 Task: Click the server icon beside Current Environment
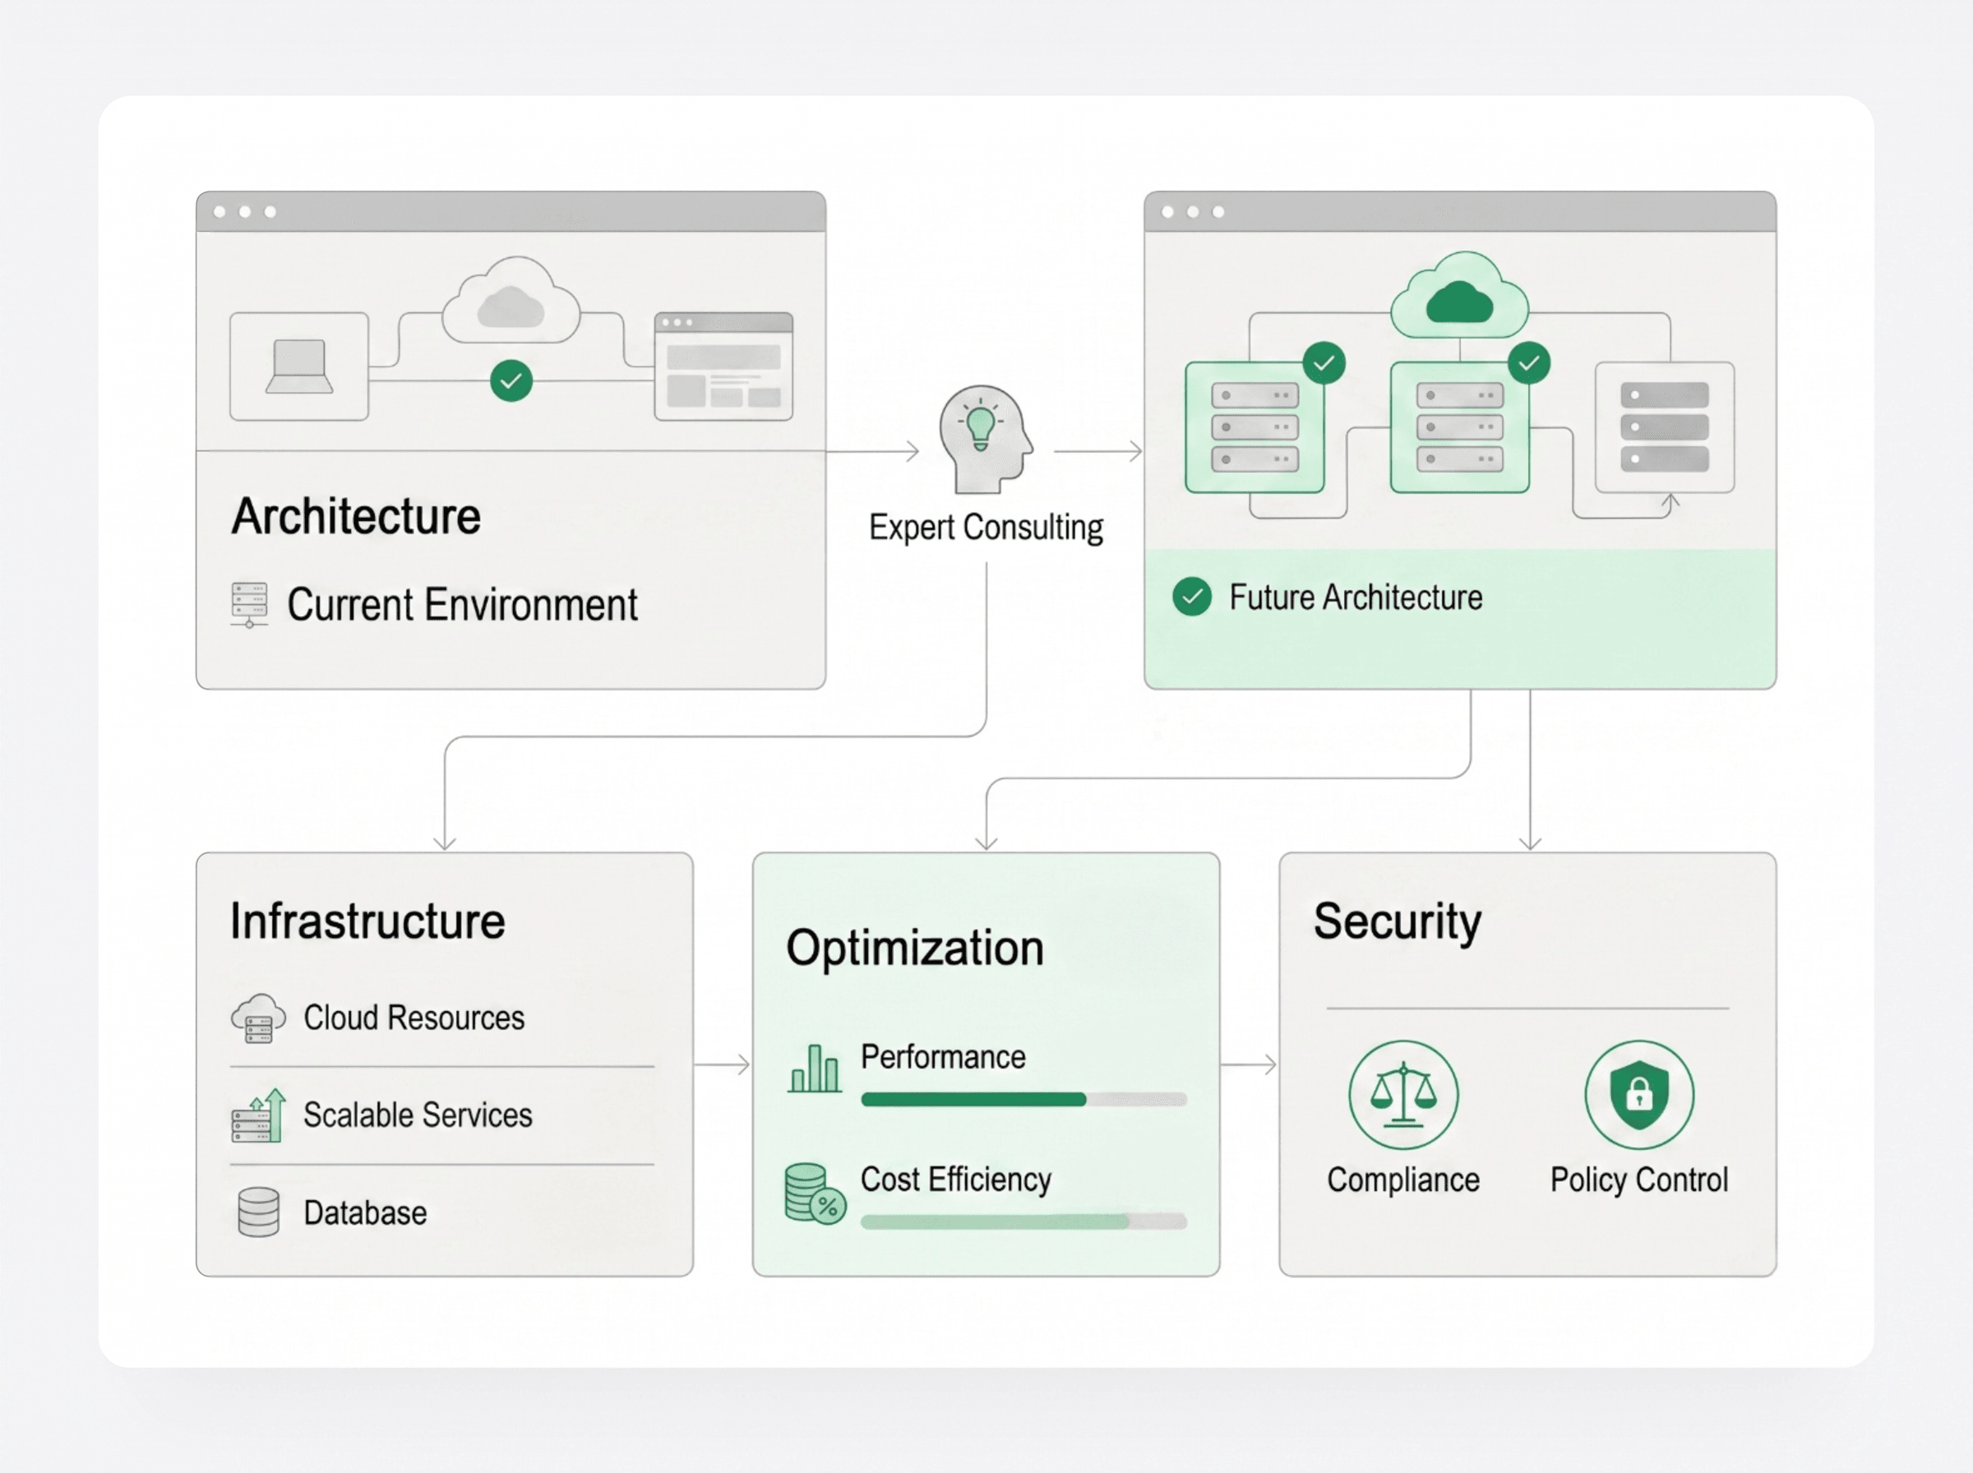click(250, 606)
